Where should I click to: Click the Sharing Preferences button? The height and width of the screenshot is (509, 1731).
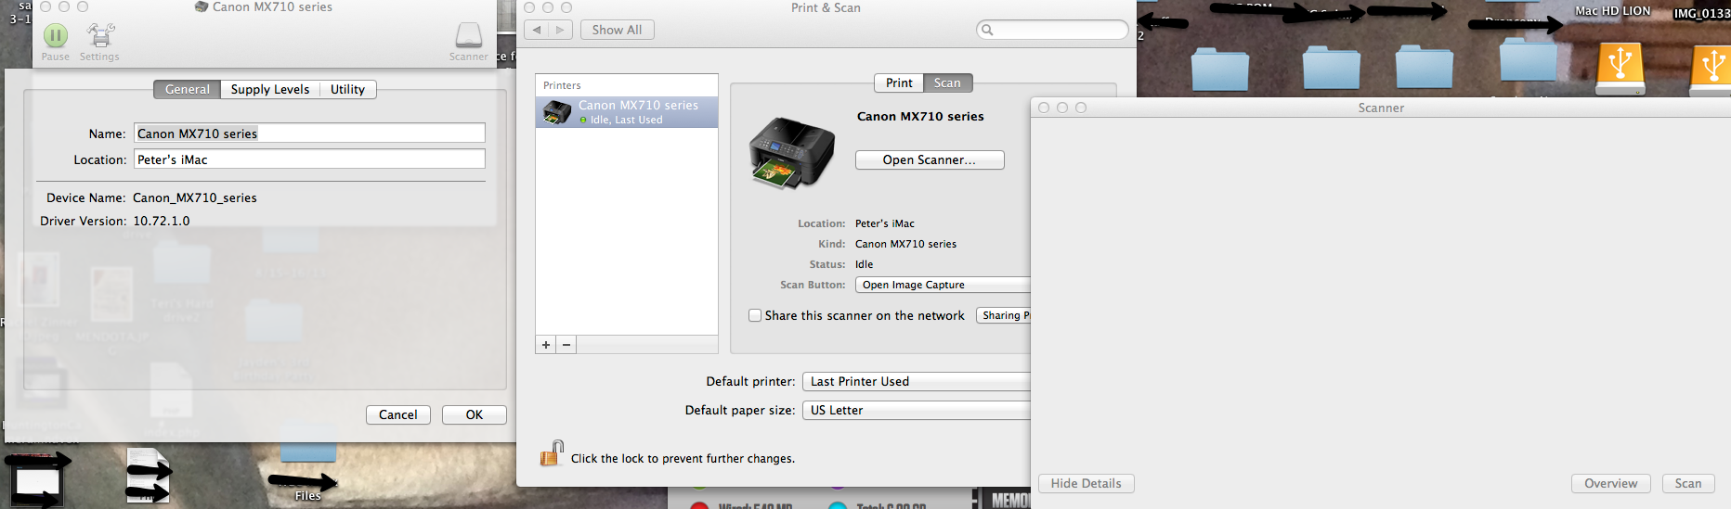click(x=1004, y=315)
